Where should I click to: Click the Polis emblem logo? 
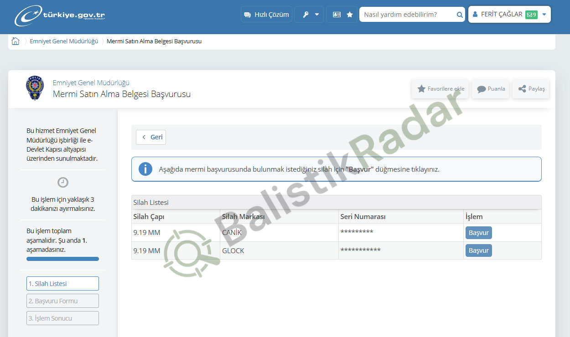[x=35, y=88]
